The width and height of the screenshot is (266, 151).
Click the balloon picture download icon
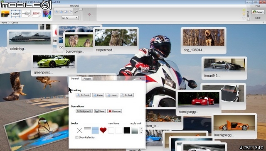[x=47, y=14]
